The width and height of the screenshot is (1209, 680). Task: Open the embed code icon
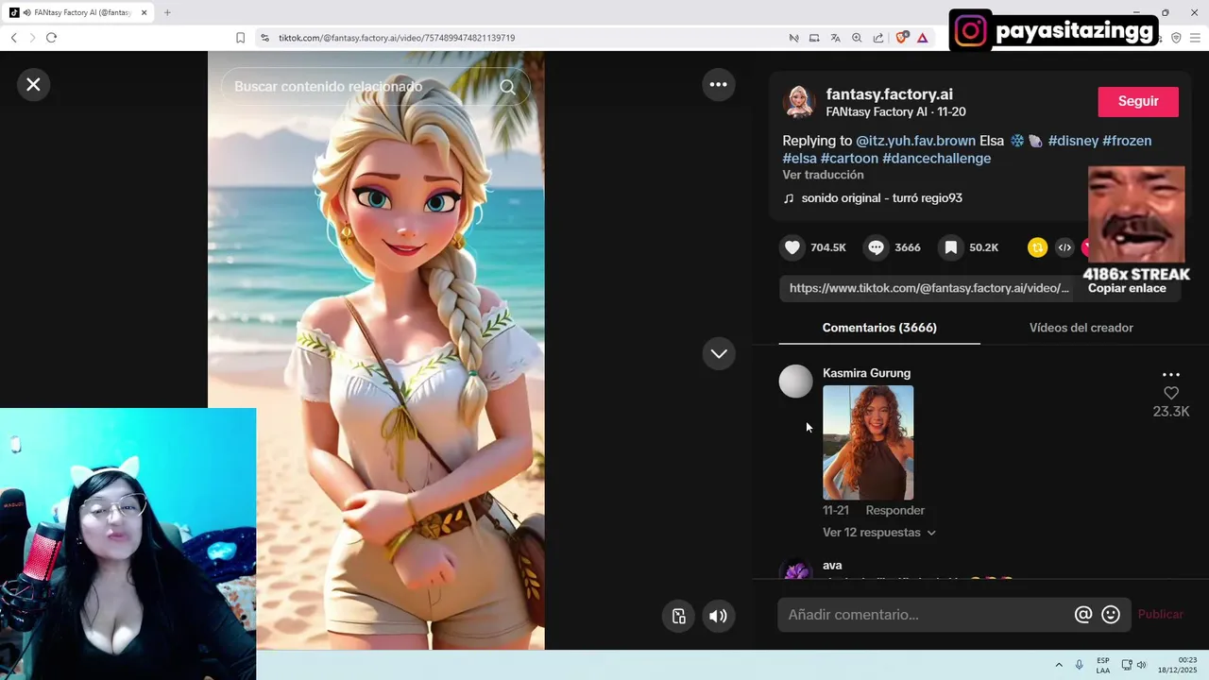[1064, 247]
